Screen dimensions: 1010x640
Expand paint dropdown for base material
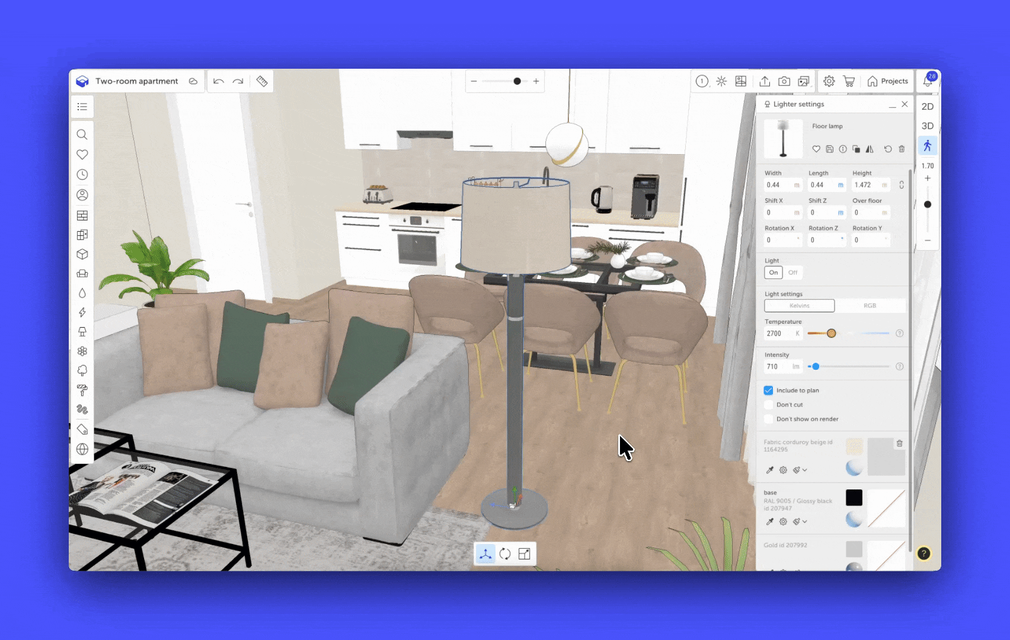click(800, 521)
